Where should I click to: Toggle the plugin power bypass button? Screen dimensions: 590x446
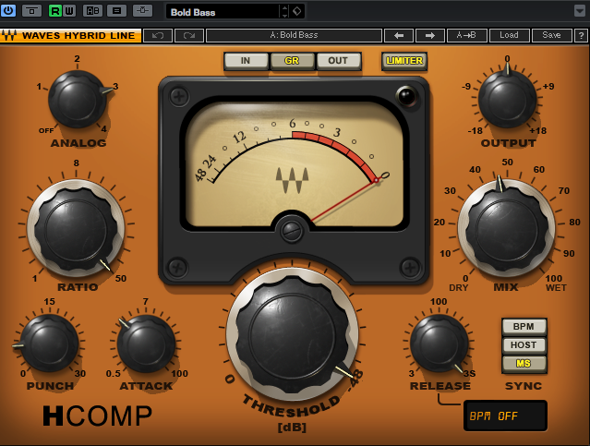[x=8, y=10]
